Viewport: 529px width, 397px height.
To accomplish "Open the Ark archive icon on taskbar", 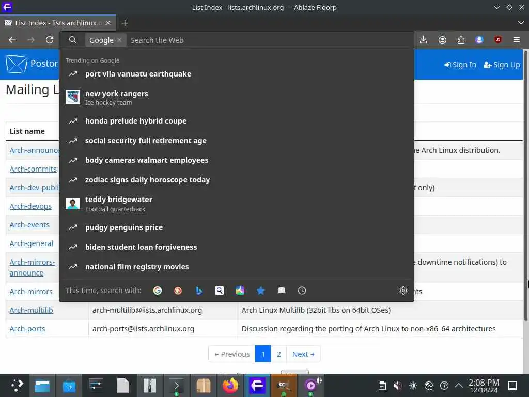I will coord(150,386).
